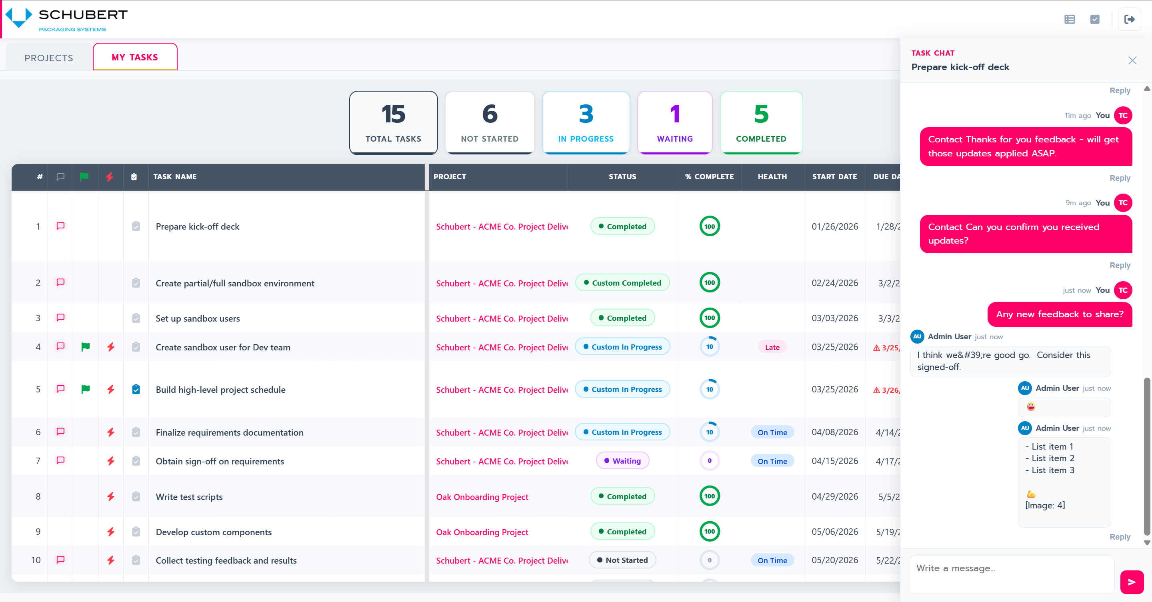Toggle clipboard icon for Prepare kick-off deck
1152x602 pixels.
(136, 226)
